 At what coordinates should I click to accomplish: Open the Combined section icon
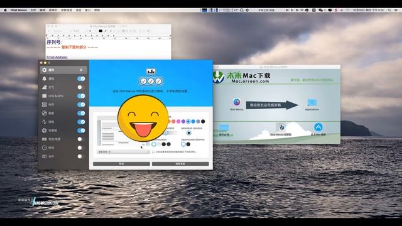pyautogui.click(x=45, y=156)
